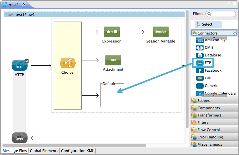
Task: Activate the Select tool button
Action: tap(208, 24)
